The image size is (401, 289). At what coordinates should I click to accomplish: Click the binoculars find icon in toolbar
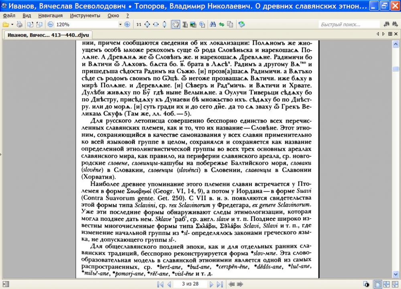click(213, 24)
